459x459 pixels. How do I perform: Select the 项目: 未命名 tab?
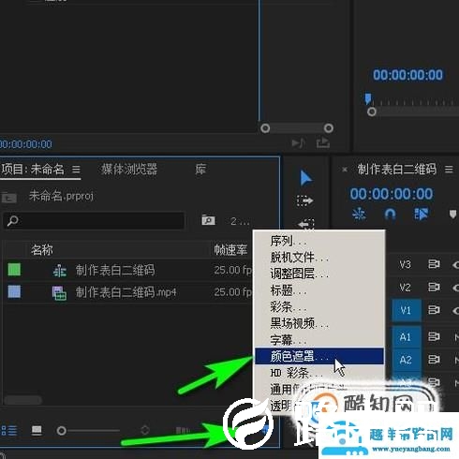pos(33,170)
